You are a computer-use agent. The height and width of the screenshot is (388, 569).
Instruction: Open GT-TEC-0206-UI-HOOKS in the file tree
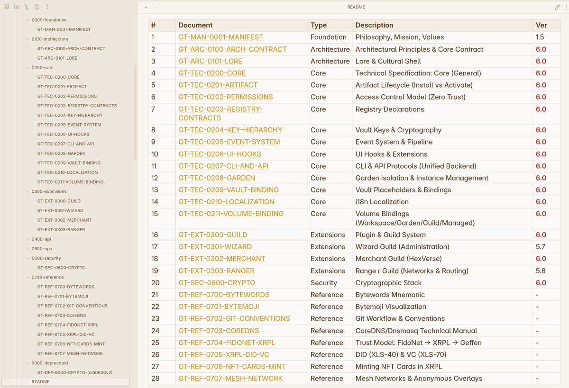click(x=63, y=135)
